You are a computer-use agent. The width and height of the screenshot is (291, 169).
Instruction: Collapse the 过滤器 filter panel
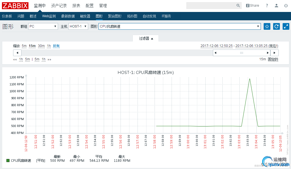pyautogui.click(x=146, y=38)
